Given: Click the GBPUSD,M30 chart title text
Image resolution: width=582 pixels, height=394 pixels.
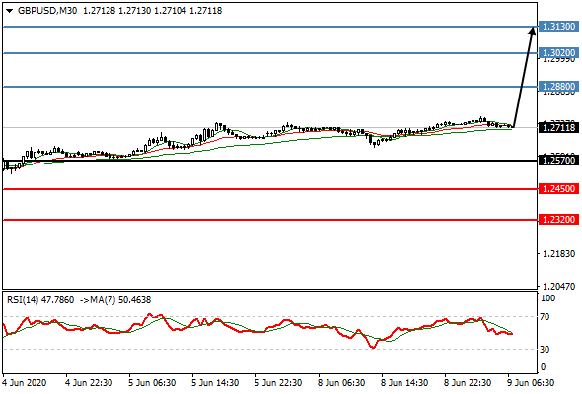Looking at the screenshot, I should 47,11.
